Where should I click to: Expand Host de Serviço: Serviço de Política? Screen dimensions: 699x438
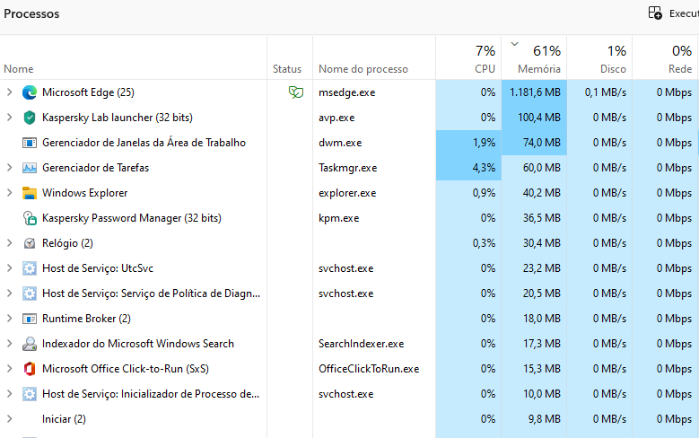[x=9, y=293]
